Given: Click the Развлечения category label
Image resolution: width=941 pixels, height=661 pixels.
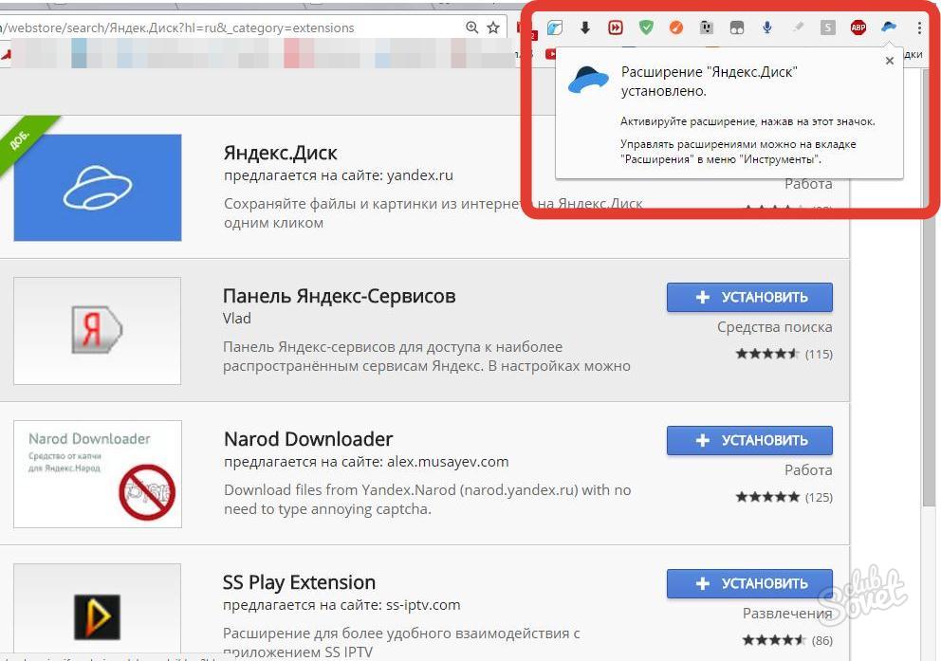Looking at the screenshot, I should tap(787, 613).
